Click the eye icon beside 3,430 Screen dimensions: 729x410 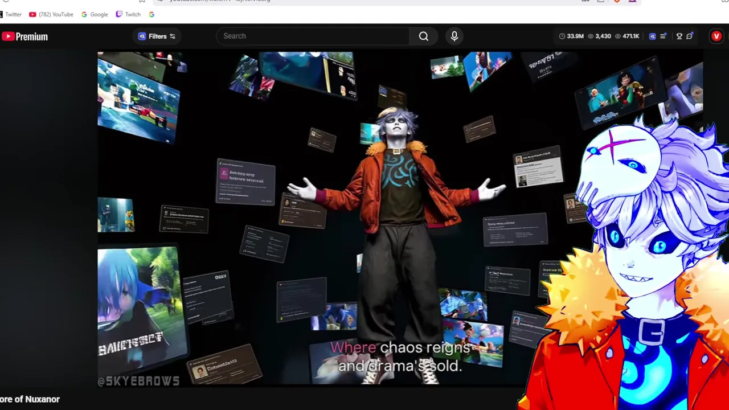pos(591,36)
